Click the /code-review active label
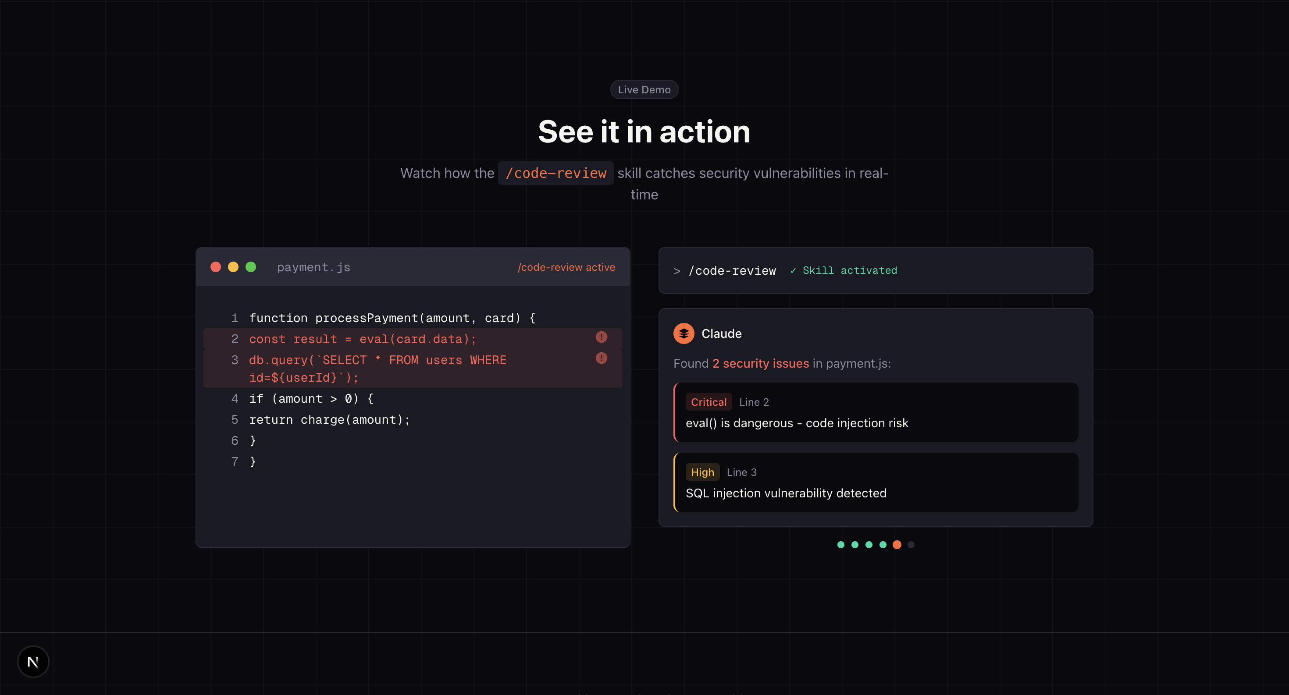Screen dimensions: 1289x695 [x=566, y=267]
